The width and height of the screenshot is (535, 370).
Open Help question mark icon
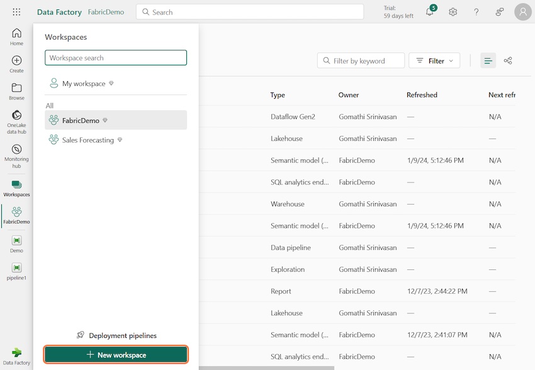476,12
